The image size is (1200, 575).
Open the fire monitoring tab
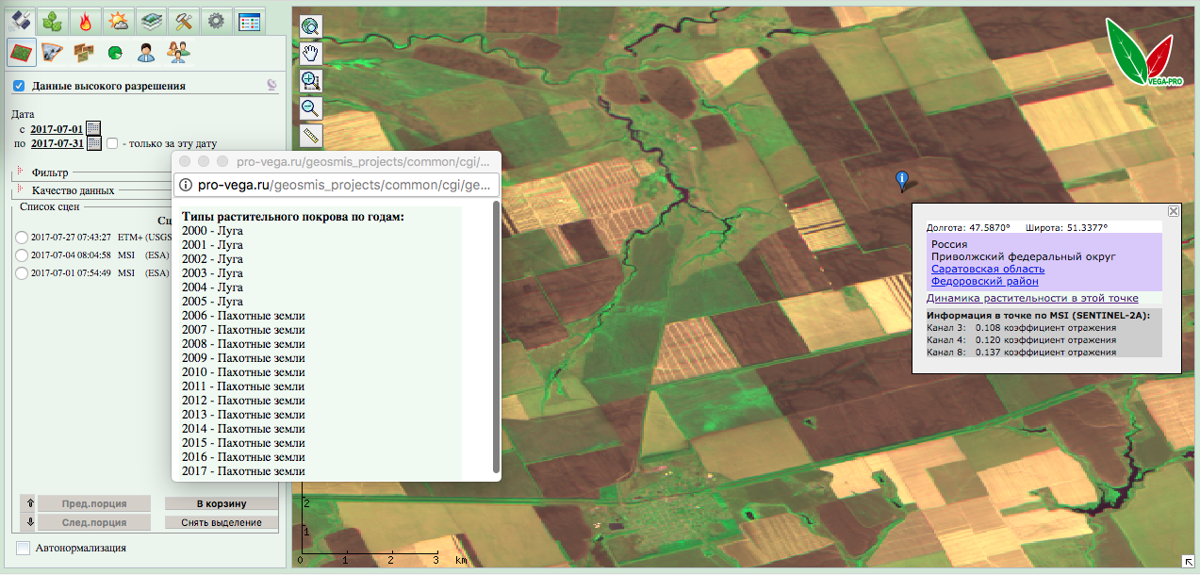86,21
